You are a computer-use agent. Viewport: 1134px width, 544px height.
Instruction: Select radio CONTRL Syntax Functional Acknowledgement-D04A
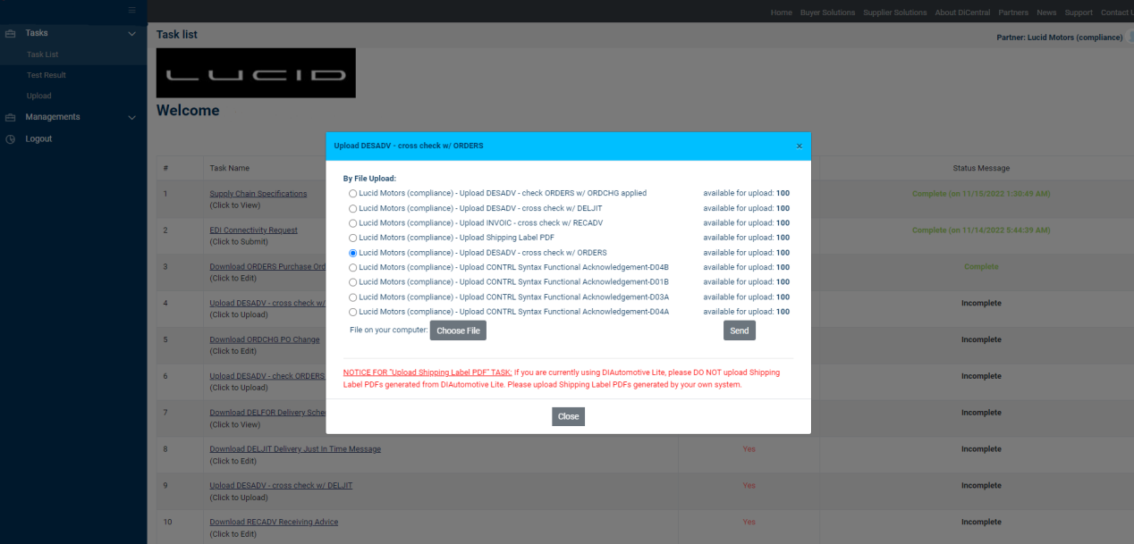353,312
